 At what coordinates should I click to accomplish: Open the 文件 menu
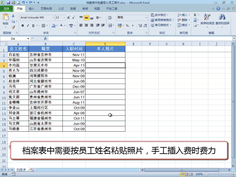[6, 9]
